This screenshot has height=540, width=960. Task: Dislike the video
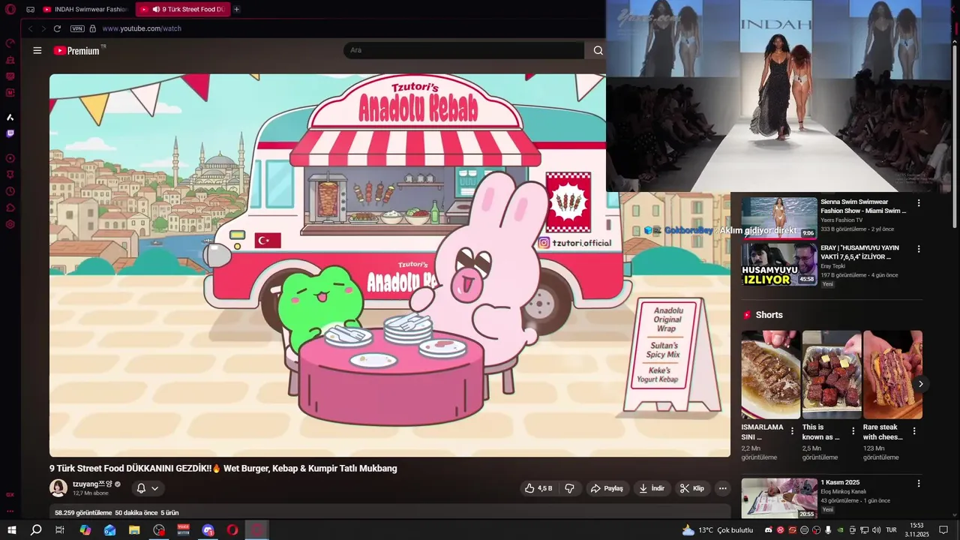click(569, 488)
